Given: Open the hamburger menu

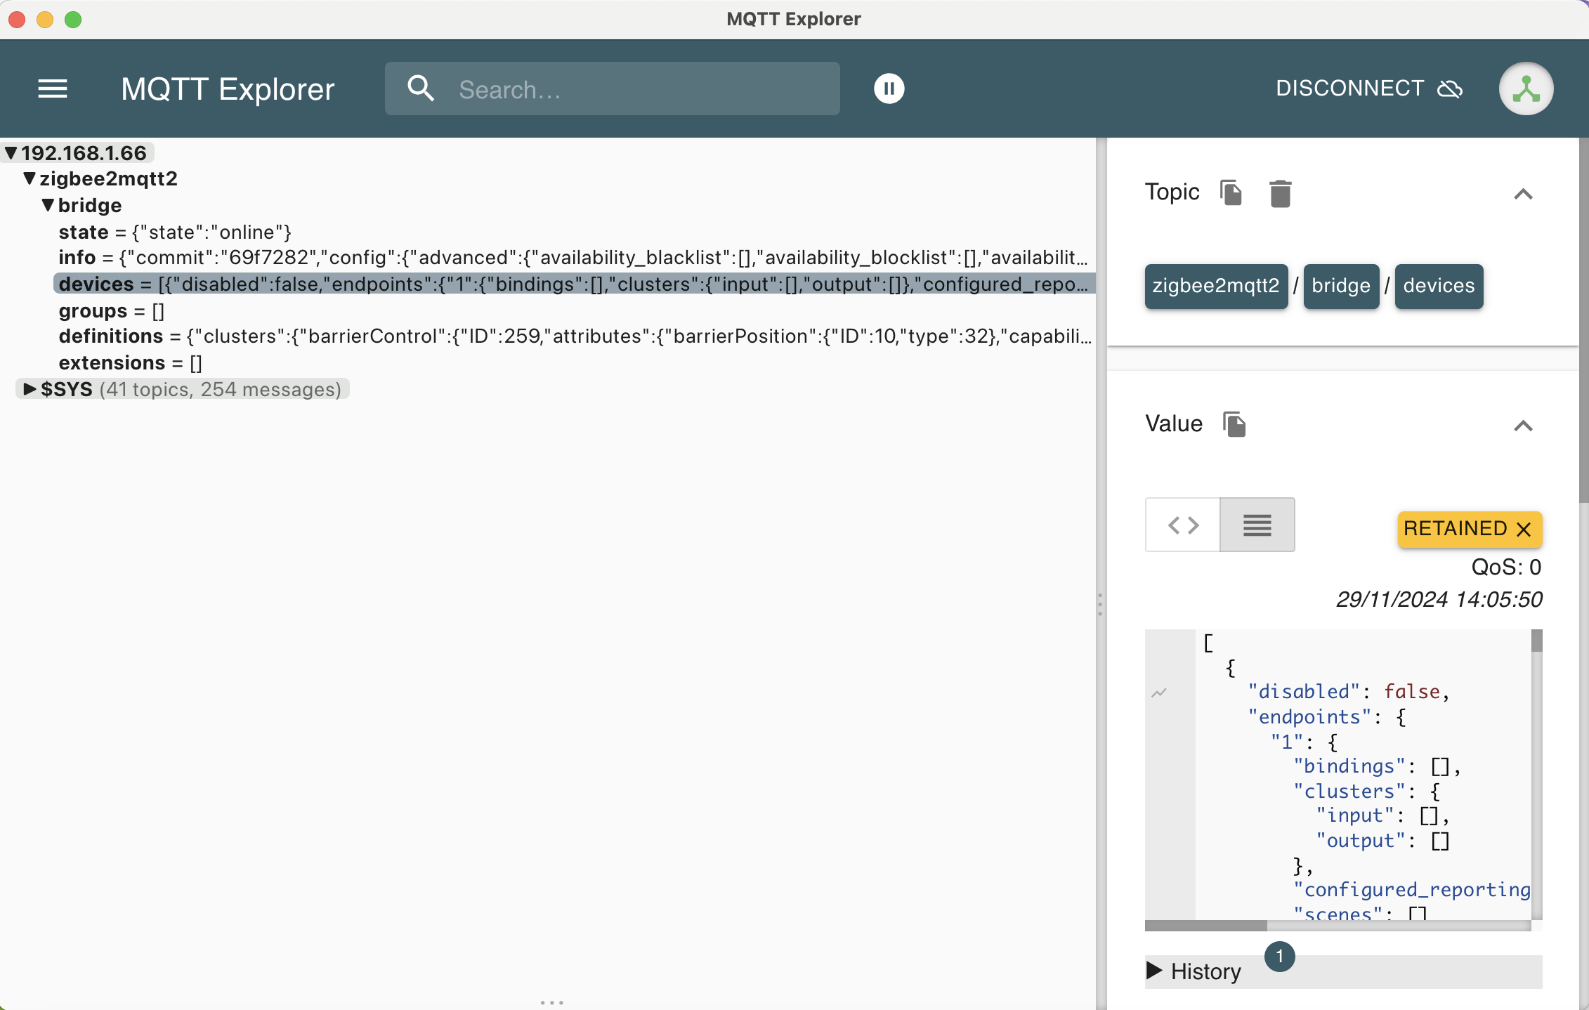Looking at the screenshot, I should [53, 89].
